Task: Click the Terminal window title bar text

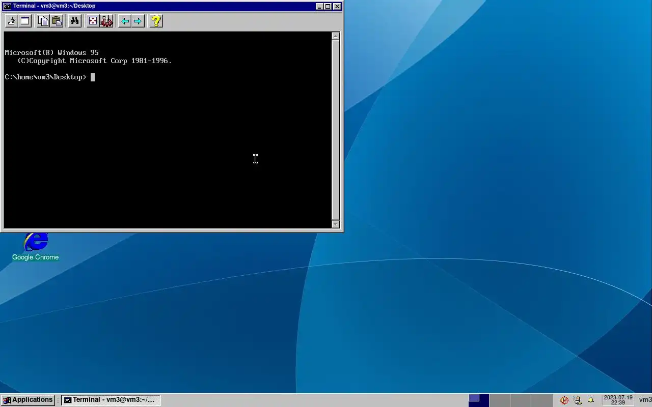Action: tap(54, 6)
